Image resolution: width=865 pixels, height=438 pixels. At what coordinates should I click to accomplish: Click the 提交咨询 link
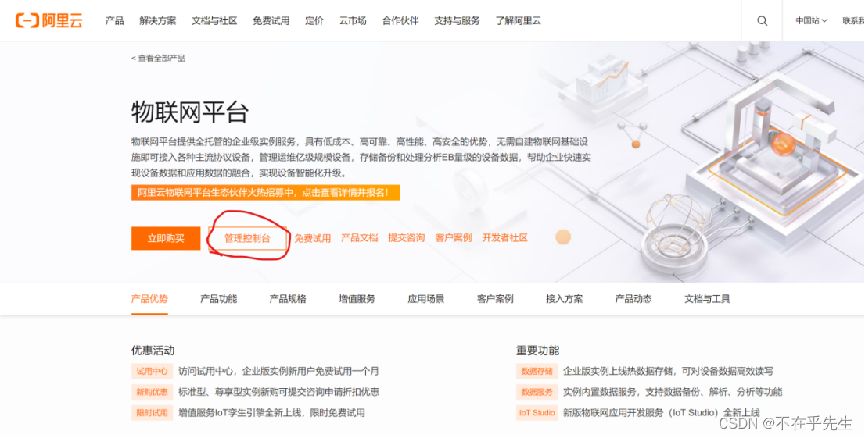click(407, 238)
